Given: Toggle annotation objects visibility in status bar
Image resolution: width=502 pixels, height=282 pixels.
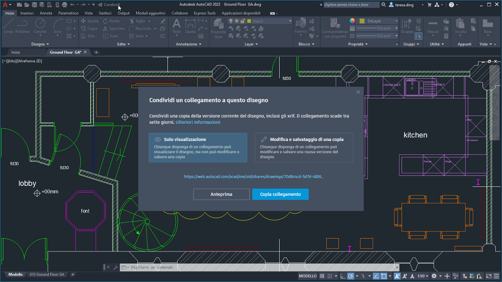Looking at the screenshot, I should tap(397, 276).
